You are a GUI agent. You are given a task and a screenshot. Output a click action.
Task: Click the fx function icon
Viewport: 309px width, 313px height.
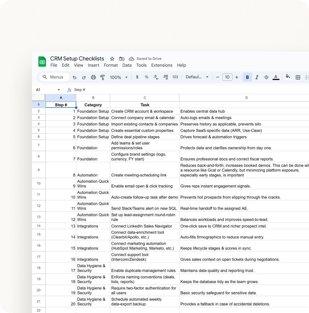point(69,90)
